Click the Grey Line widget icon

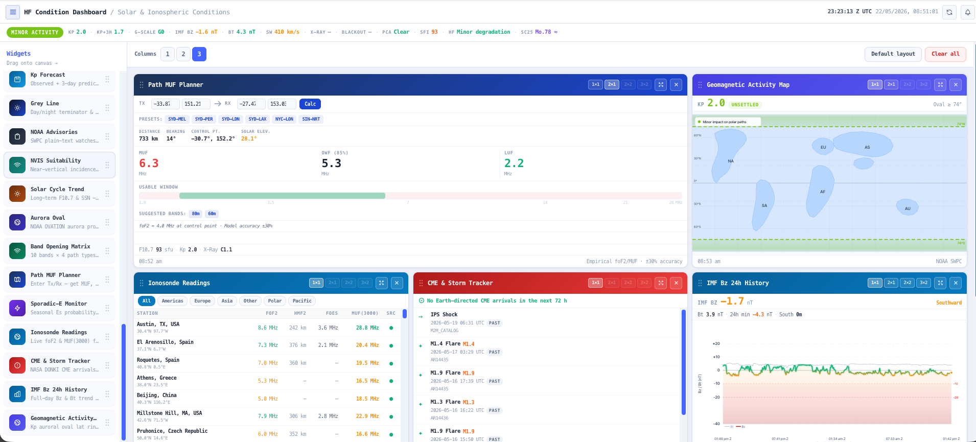17,108
